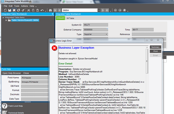Open the File menu
Screen dimensions: 174x114
[x=5, y=6]
